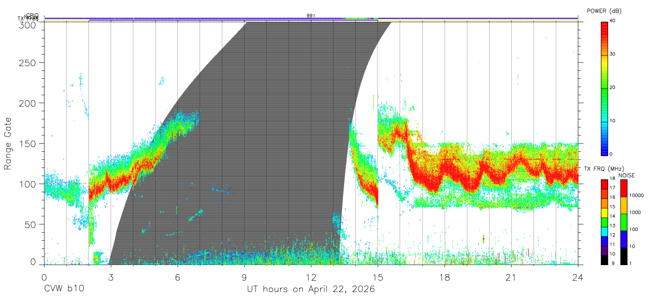Click the '40' label on the power scale

coord(613,21)
